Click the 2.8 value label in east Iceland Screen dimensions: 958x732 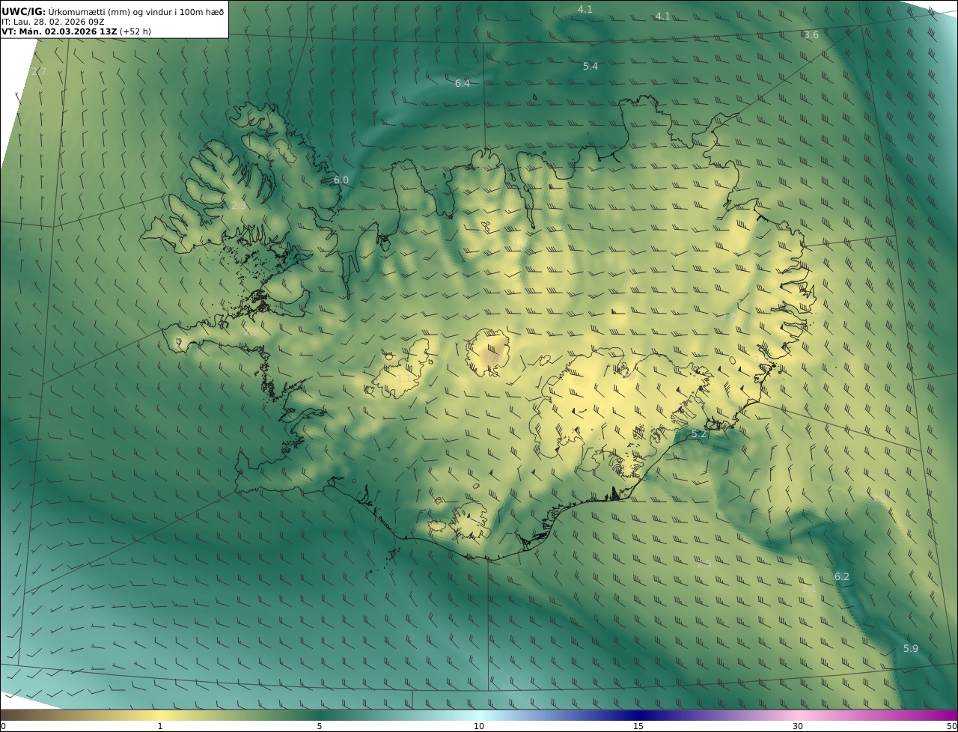tap(728, 317)
